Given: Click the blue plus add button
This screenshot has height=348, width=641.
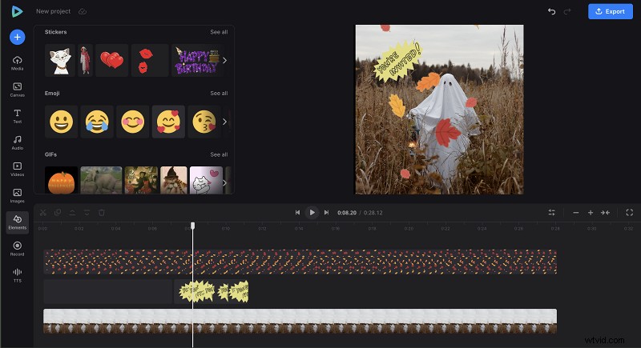Looking at the screenshot, I should [x=17, y=37].
